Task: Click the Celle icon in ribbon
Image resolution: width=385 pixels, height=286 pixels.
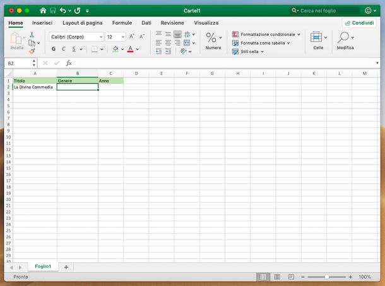Action: pyautogui.click(x=317, y=40)
